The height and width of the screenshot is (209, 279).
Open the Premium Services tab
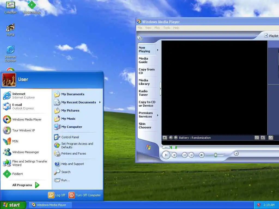pos(147,115)
